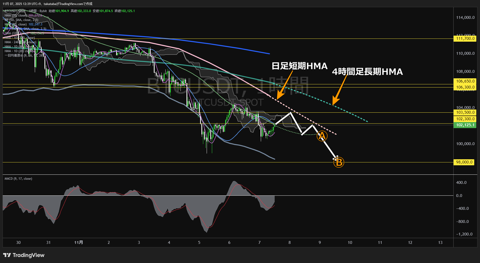Click the yellow 98,000.0 price level label

464,162
